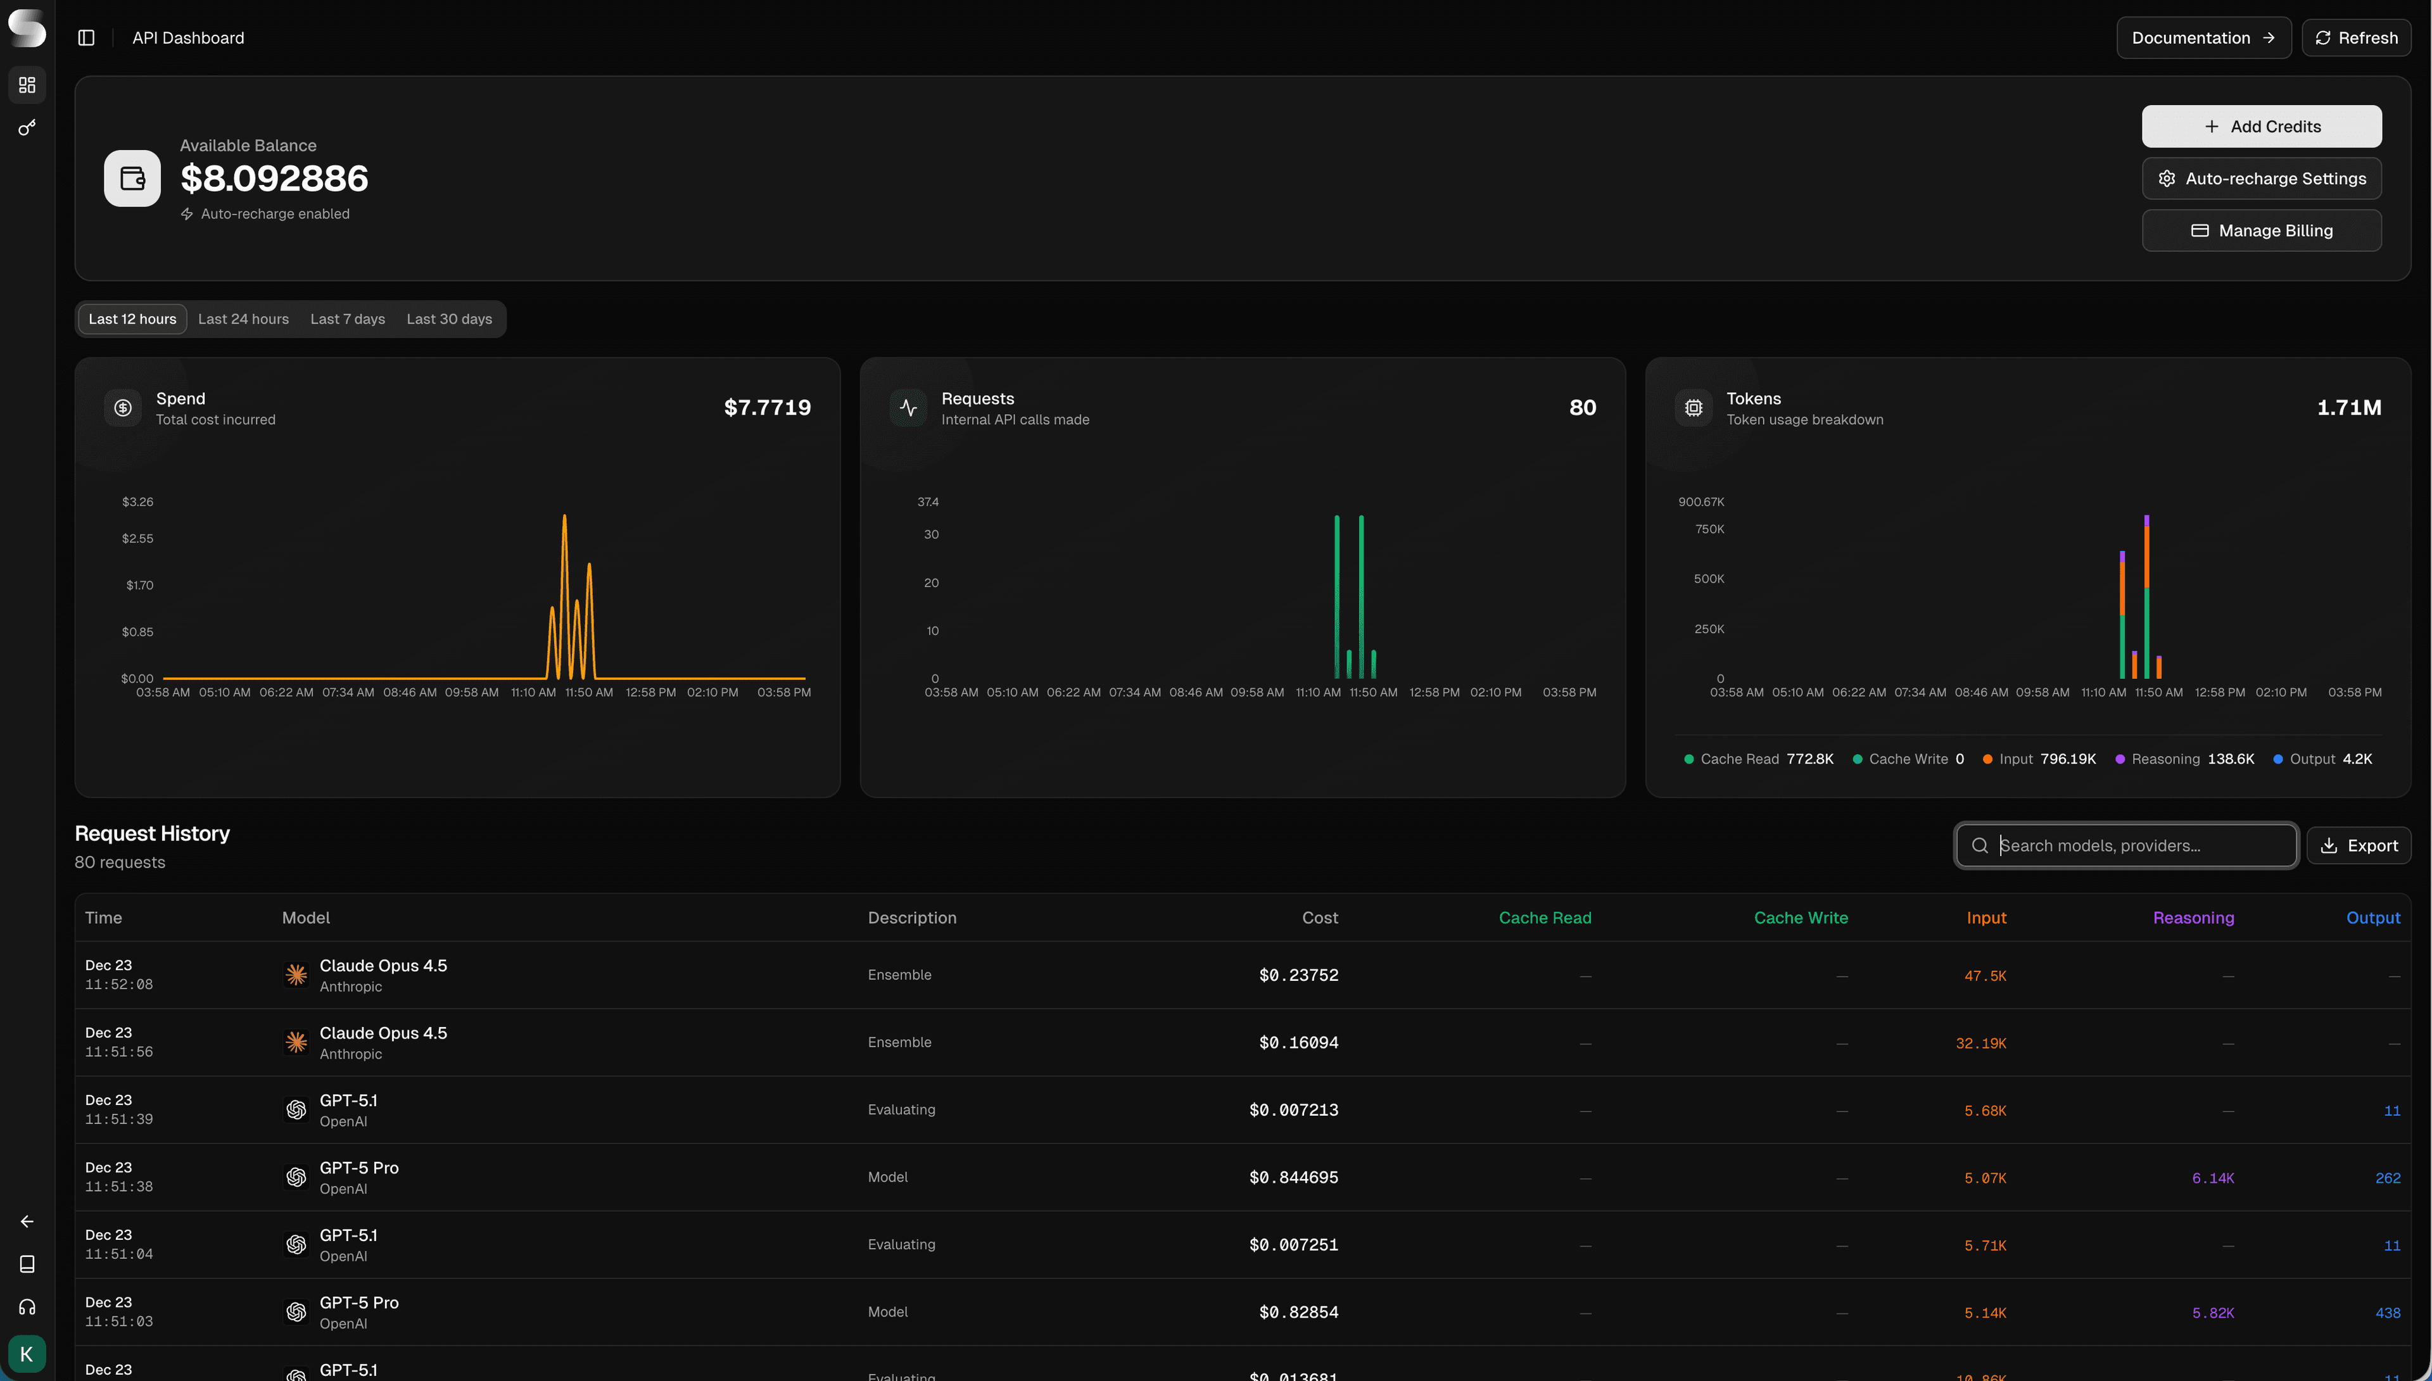2432x1381 pixels.
Task: Click the token icon in Tokens panel
Action: [x=1693, y=407]
